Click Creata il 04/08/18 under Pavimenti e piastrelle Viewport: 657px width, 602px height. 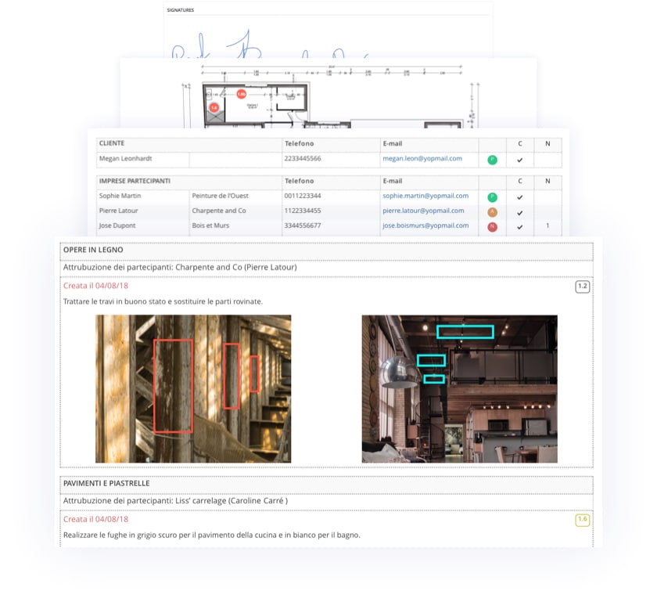pos(95,519)
